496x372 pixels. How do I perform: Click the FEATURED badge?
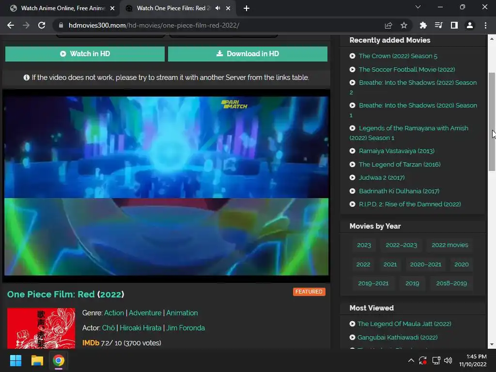click(x=309, y=292)
